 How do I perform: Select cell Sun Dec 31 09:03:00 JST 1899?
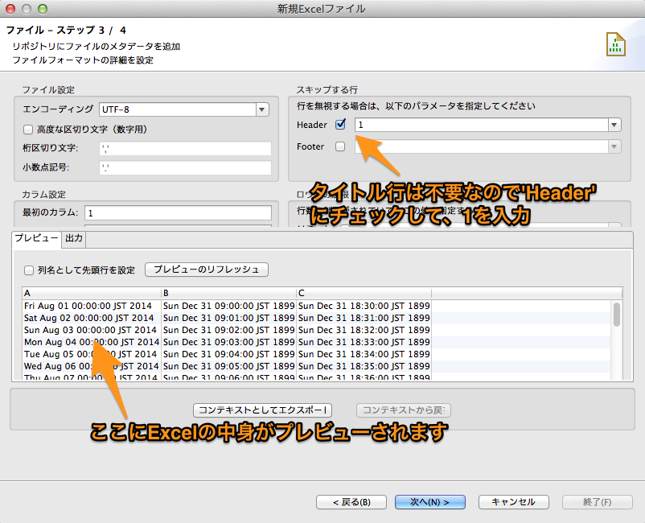click(x=228, y=341)
